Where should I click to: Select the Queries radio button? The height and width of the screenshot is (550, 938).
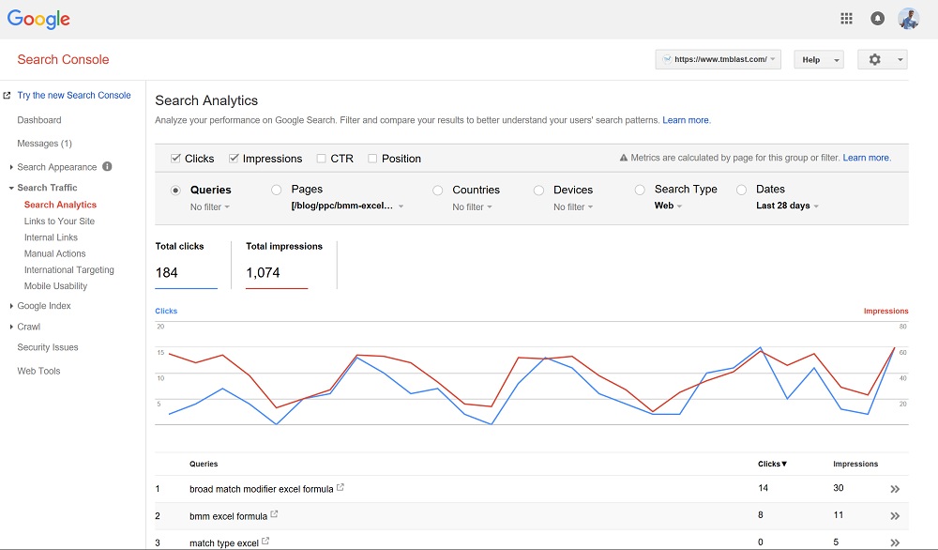pyautogui.click(x=175, y=191)
